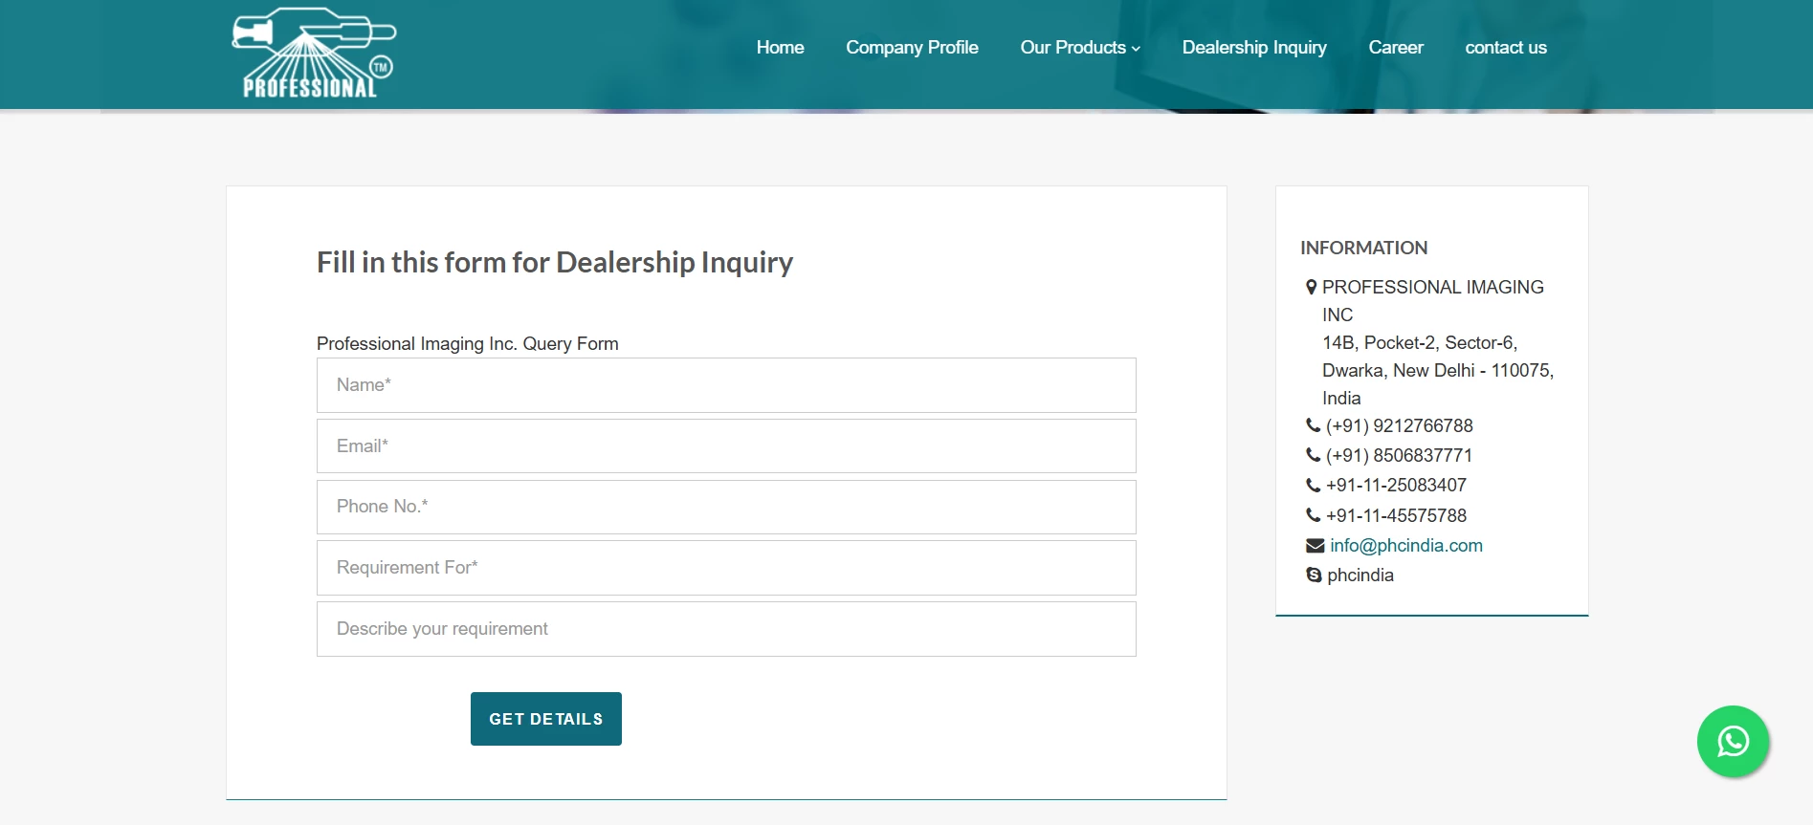Open the Career page

tap(1396, 48)
